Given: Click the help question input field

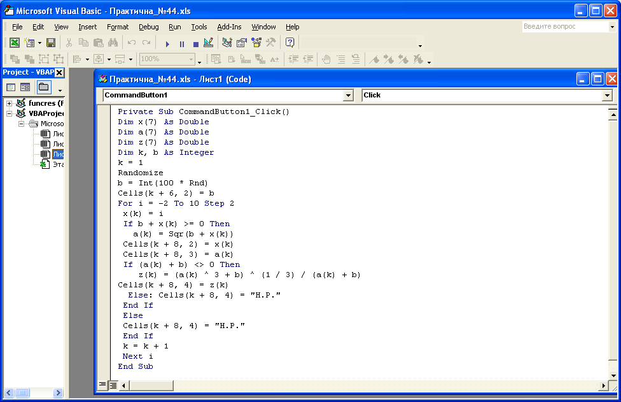Looking at the screenshot, I should [565, 27].
